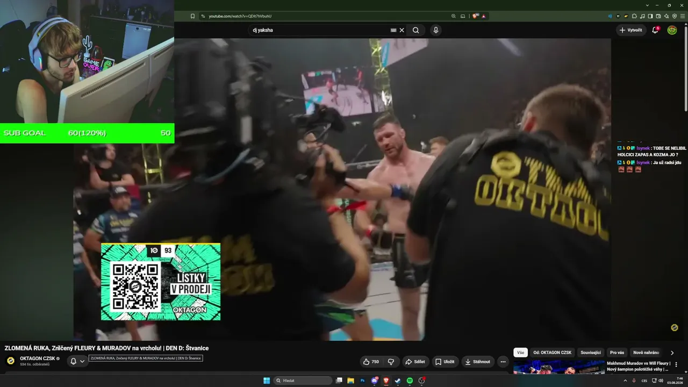Image resolution: width=688 pixels, height=387 pixels.
Task: Click the youtube.com address bar URL
Action: pyautogui.click(x=240, y=16)
